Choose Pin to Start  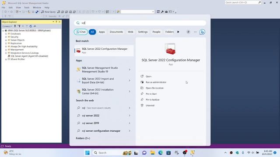click(151, 94)
